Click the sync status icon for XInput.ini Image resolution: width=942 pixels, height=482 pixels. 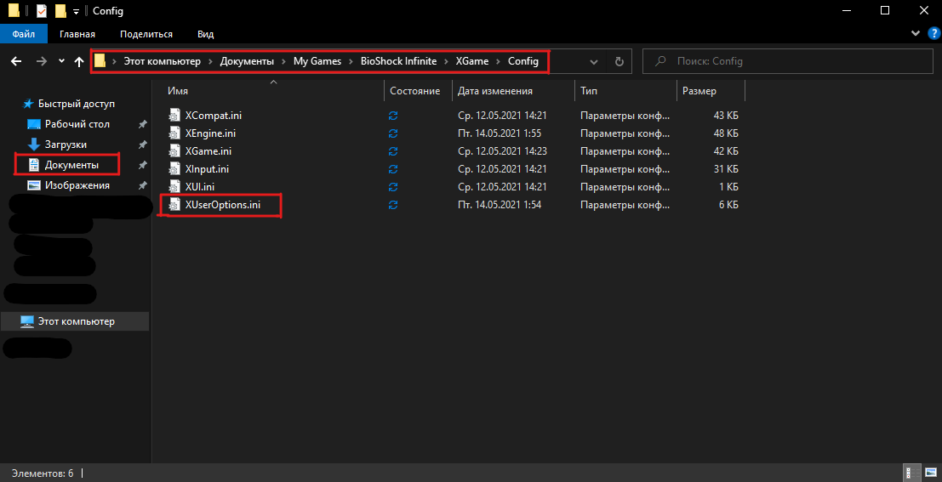(x=393, y=169)
